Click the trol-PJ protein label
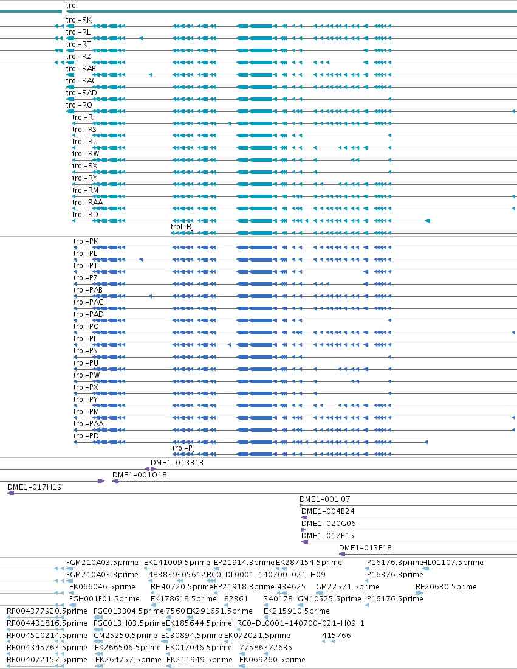 point(183,448)
